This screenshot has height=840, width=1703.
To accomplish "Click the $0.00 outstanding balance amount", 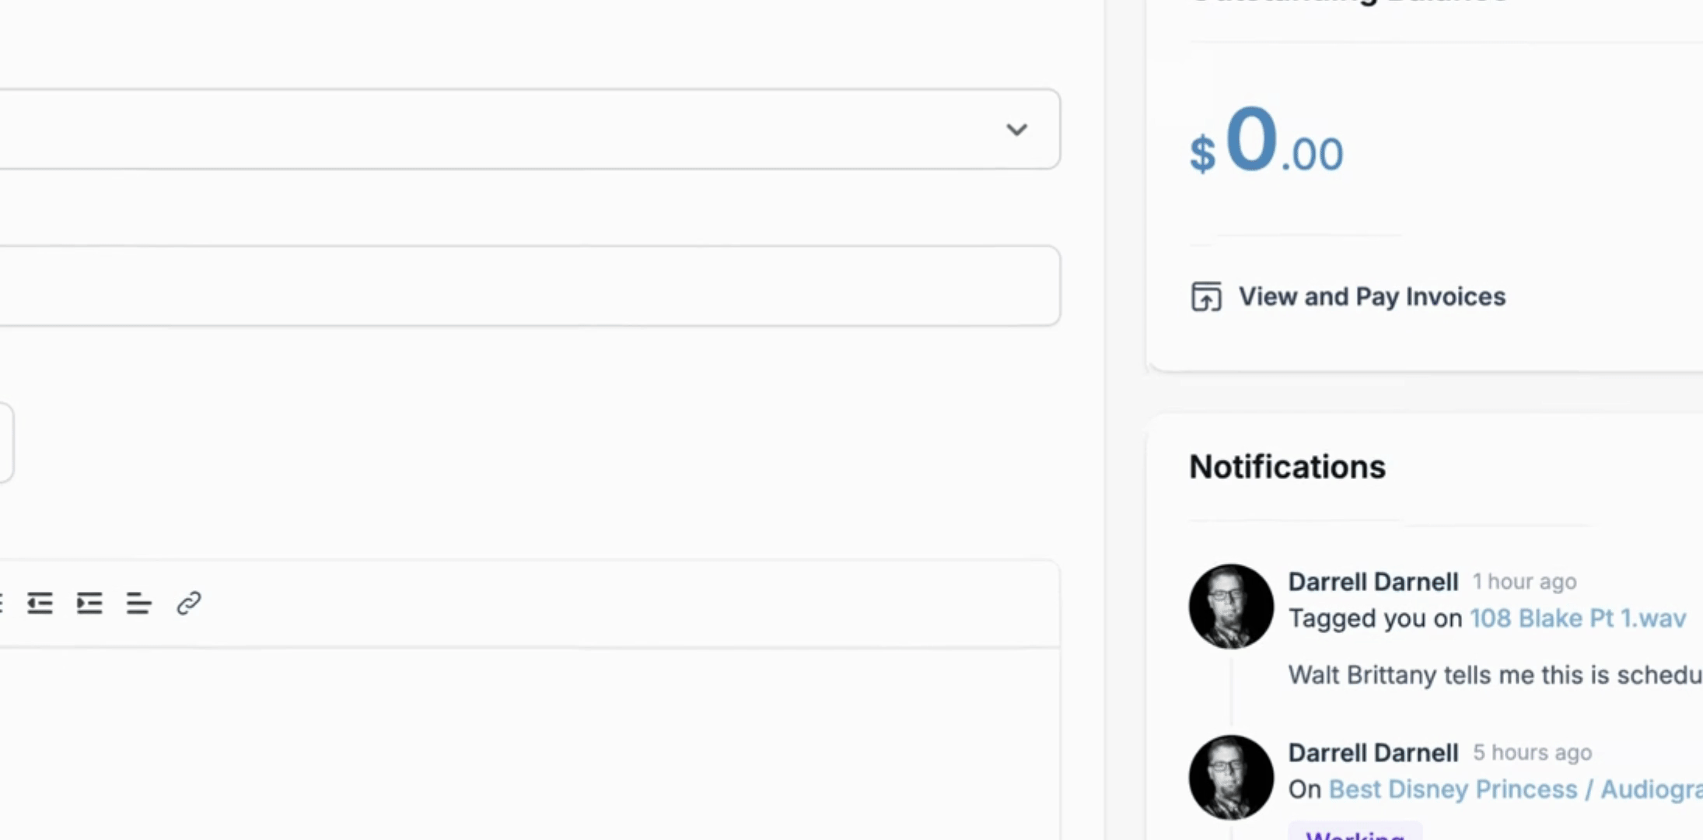I will click(x=1266, y=142).
